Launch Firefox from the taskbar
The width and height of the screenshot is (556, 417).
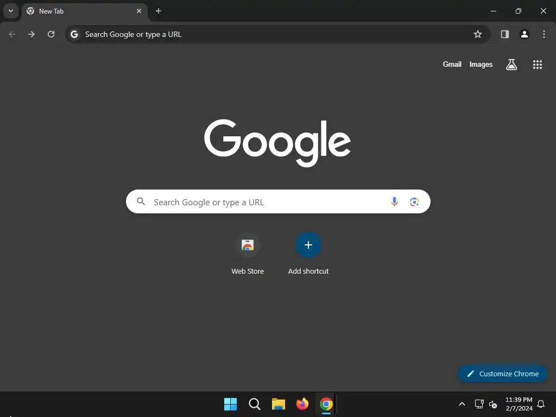coord(302,404)
